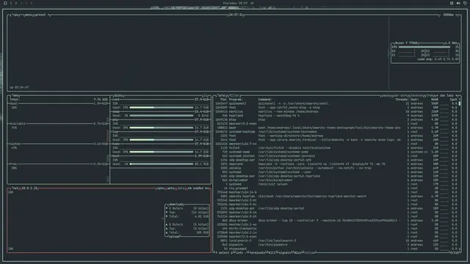Click terminate in proc footer

click(x=257, y=252)
